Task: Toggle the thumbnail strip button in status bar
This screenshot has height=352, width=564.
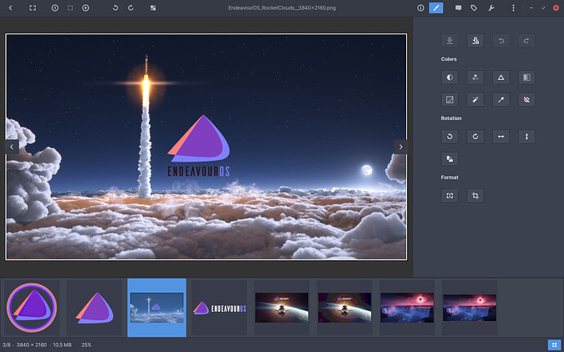Action: (554, 345)
